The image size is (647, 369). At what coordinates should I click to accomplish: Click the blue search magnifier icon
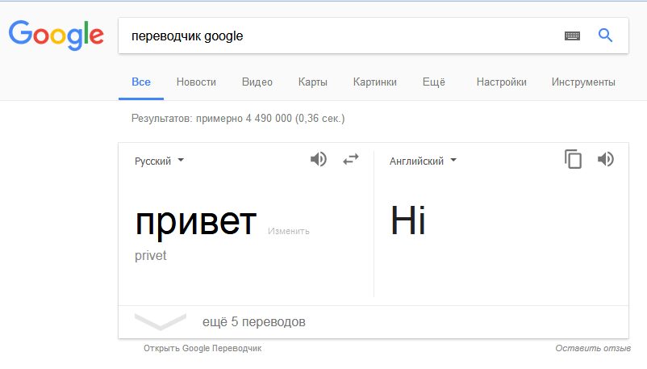tap(605, 36)
